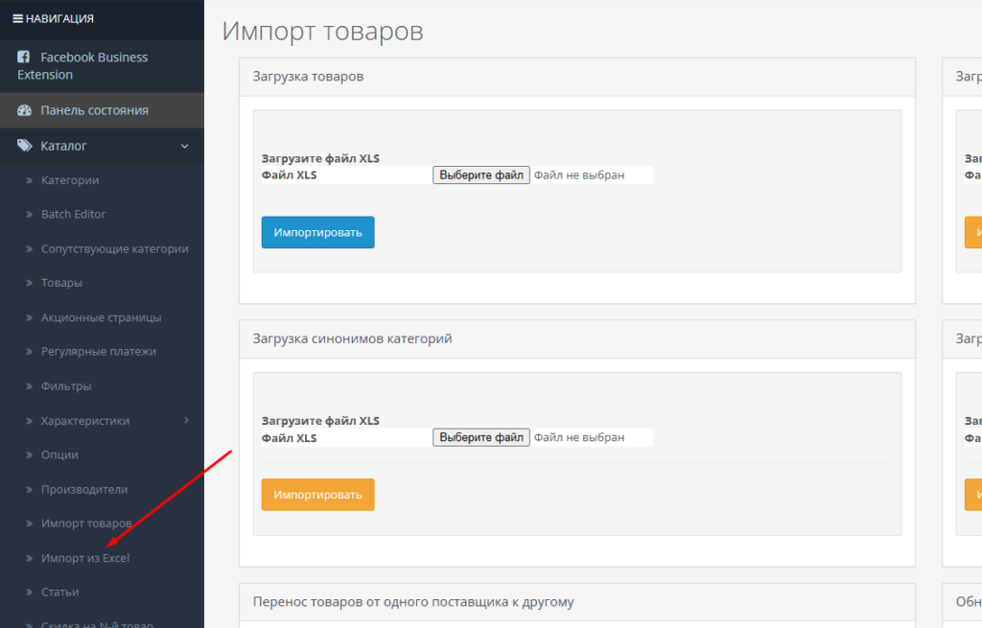Click the blue Импортировать button

coord(317,232)
